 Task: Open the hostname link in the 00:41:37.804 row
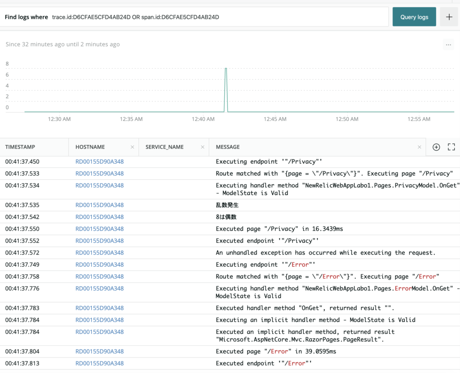point(99,351)
